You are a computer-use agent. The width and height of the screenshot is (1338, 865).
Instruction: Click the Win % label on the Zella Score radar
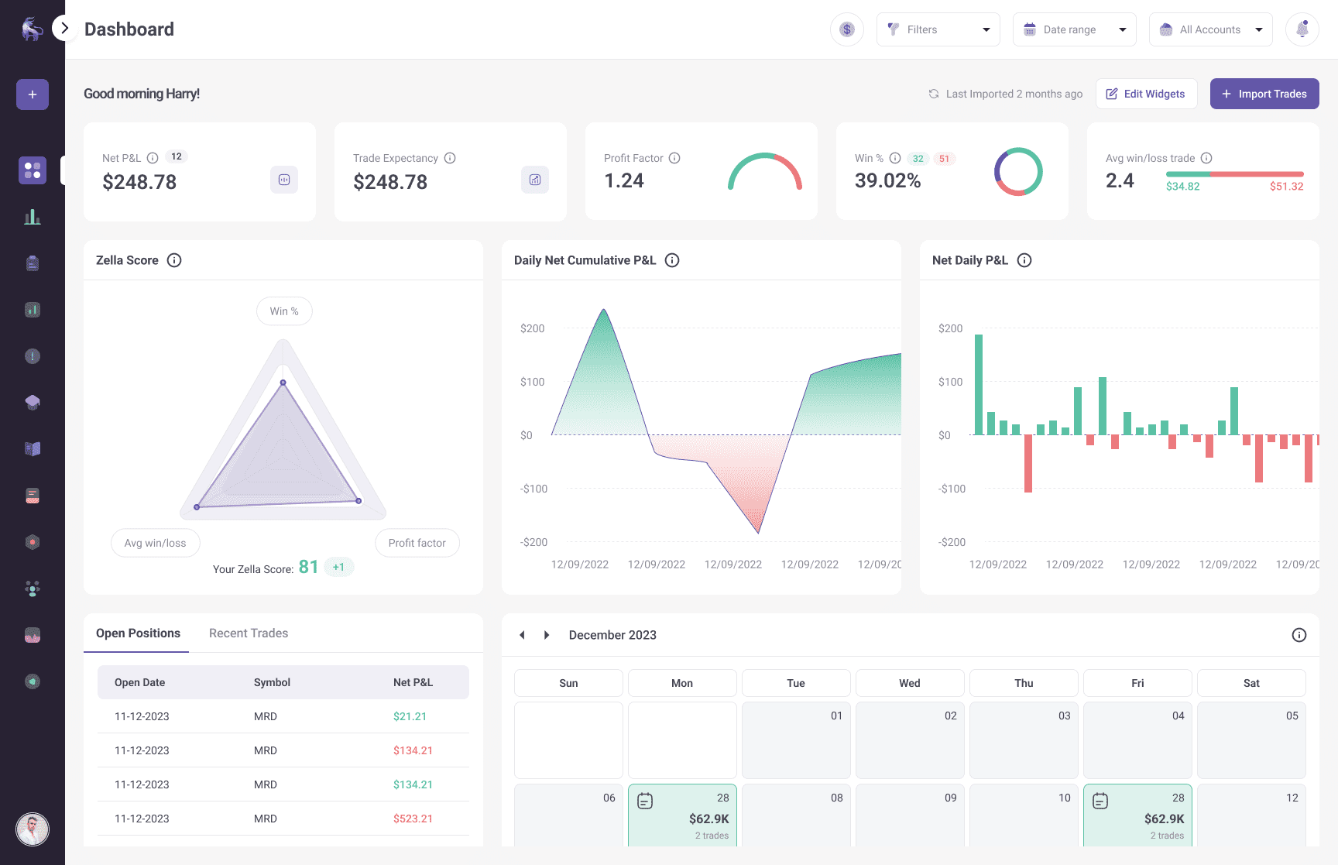(284, 311)
